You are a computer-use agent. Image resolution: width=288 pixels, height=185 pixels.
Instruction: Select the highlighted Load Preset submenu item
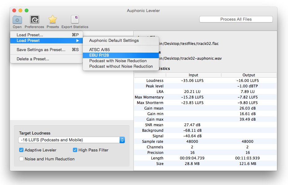click(46, 40)
